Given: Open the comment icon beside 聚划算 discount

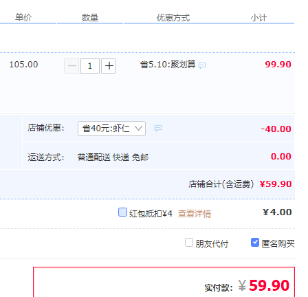Looking at the screenshot, I should pyautogui.click(x=202, y=65).
